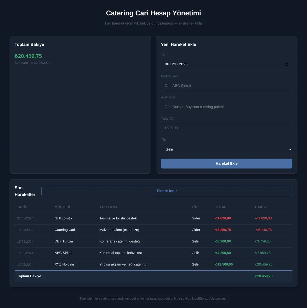Click 'Yılbaşı akşam yemeği catering' description
307x308 pixels.
(x=123, y=264)
